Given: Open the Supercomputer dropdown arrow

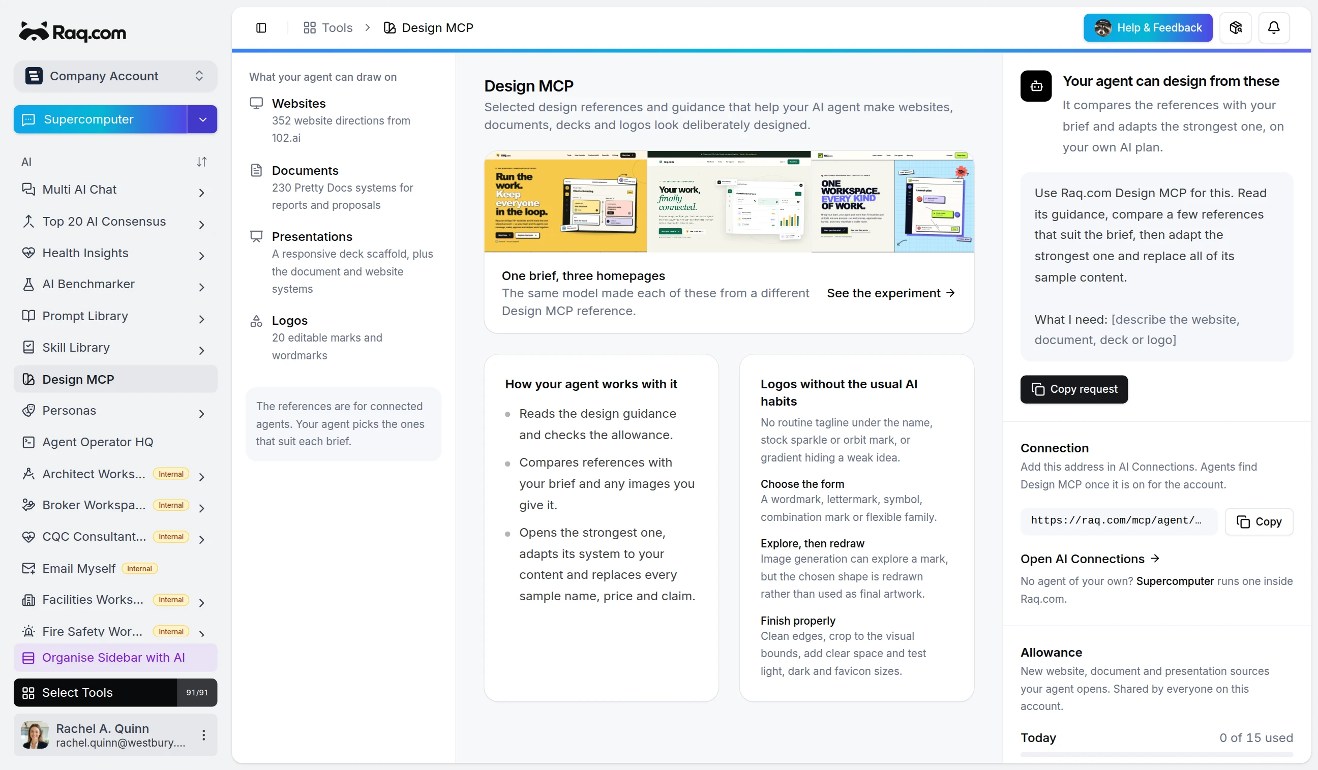Looking at the screenshot, I should tap(202, 119).
